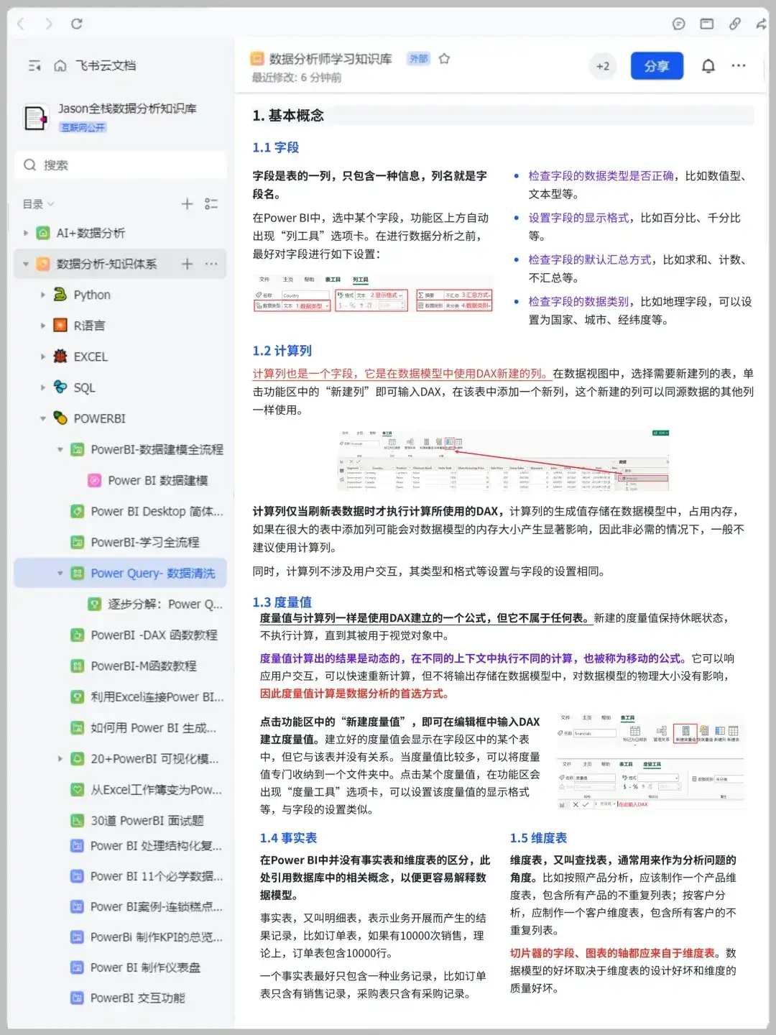The width and height of the screenshot is (776, 1035).
Task: Collapse the sidebar using the top-left panel icon
Action: [33, 65]
